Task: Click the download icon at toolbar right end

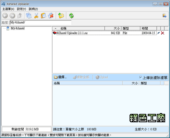Action: pyautogui.click(x=164, y=15)
